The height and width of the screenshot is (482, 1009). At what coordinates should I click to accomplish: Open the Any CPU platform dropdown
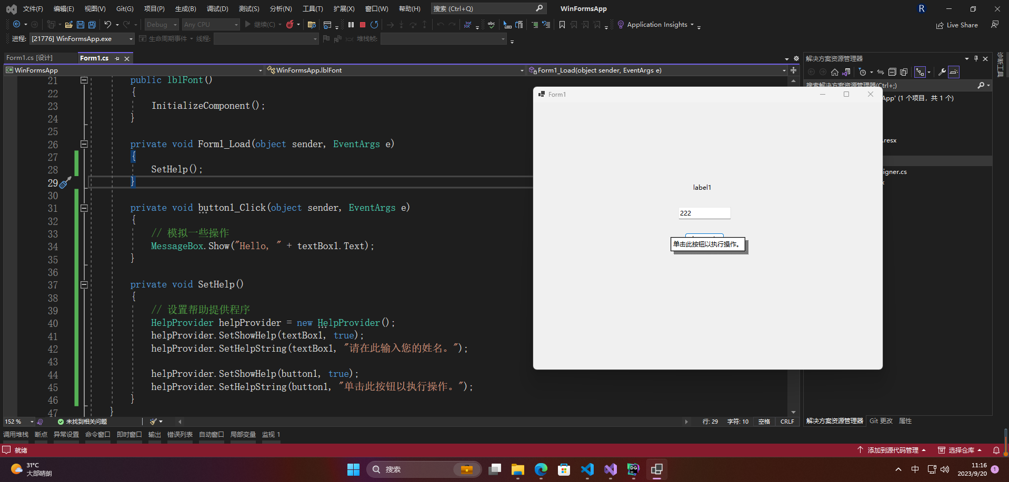(211, 24)
